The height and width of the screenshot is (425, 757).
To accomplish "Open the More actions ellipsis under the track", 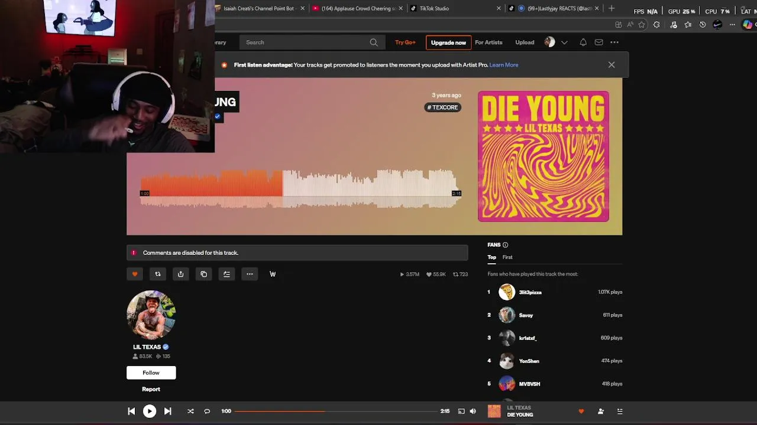I will point(250,274).
